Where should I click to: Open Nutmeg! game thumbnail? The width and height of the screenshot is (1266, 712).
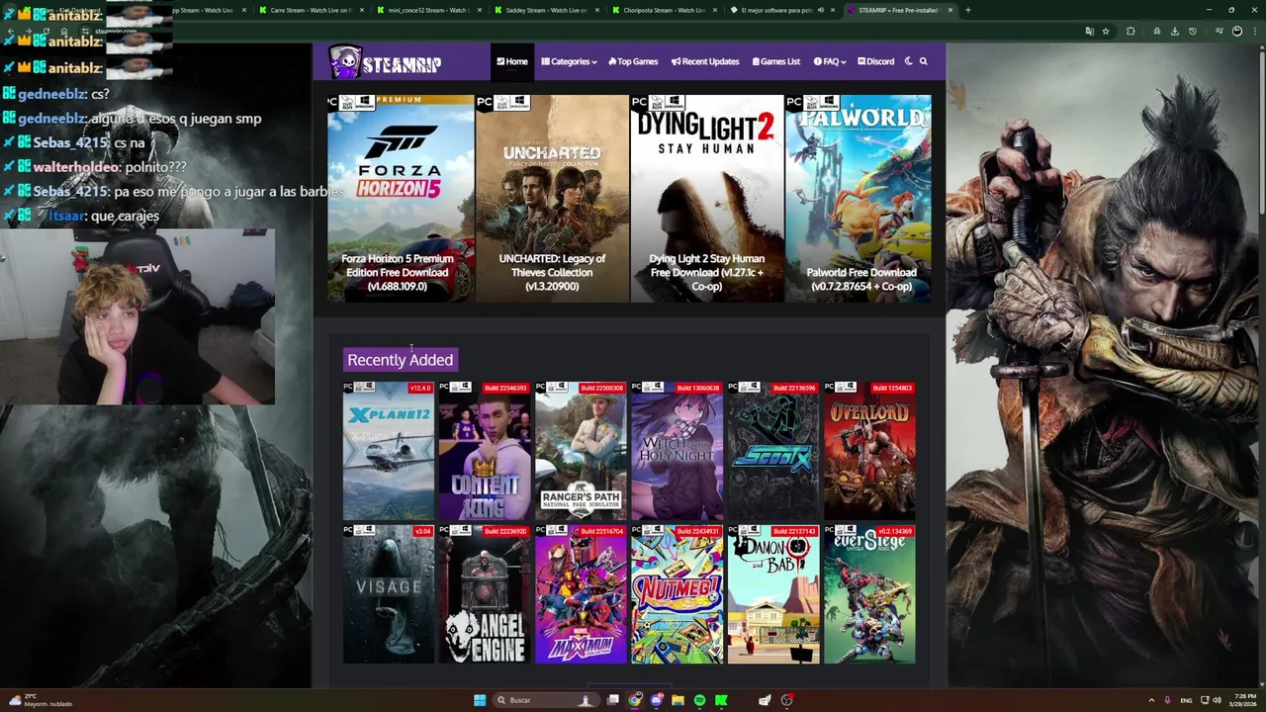click(677, 594)
